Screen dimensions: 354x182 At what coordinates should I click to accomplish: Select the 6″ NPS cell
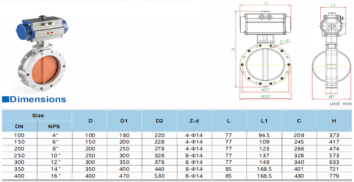54,142
